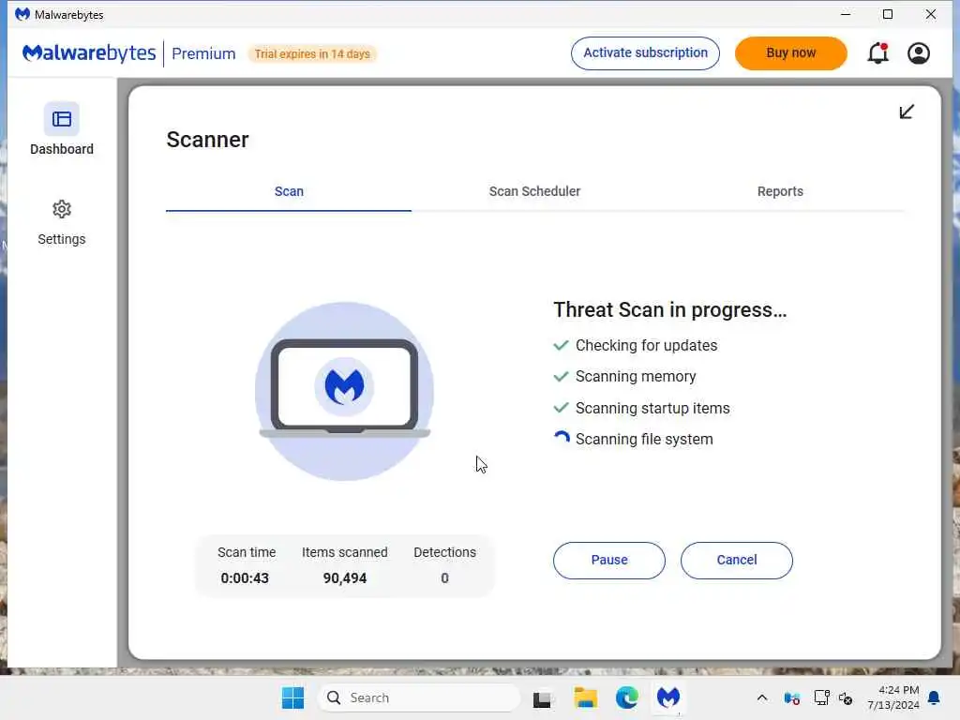The image size is (960, 720).
Task: Open the Dashboard sidebar icon
Action: (61, 119)
